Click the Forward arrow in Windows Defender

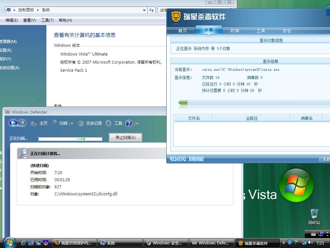[22, 123]
